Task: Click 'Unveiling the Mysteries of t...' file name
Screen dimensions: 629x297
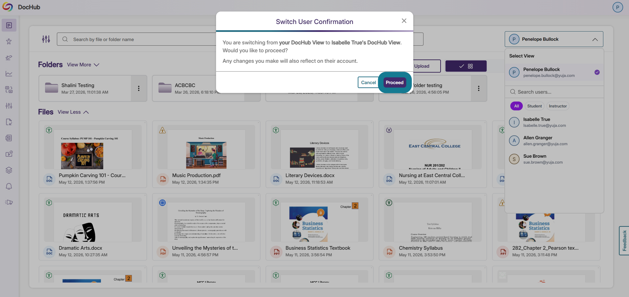Action: click(205, 248)
